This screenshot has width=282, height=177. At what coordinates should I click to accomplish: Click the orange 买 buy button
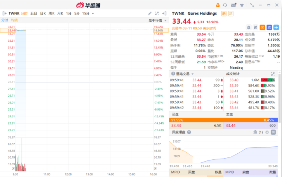[262, 27]
